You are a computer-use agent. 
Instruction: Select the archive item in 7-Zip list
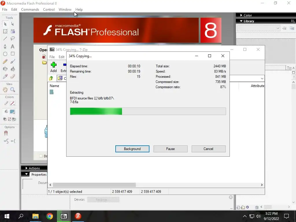tap(51, 92)
